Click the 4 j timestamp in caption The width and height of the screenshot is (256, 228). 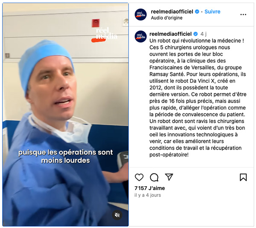pos(204,34)
